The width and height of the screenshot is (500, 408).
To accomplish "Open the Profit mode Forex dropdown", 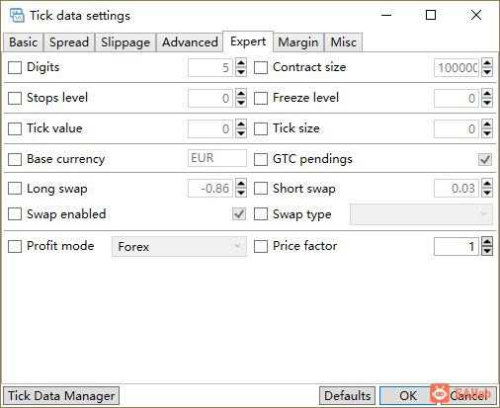I will [179, 246].
